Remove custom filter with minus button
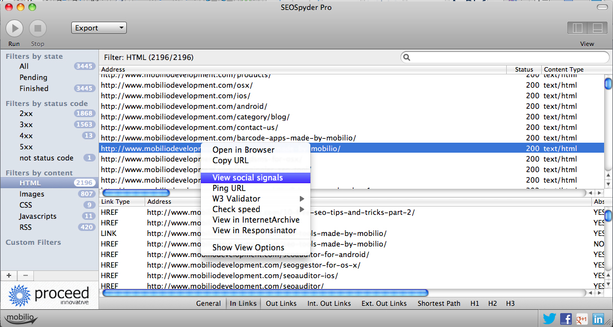The height and width of the screenshot is (327, 613). tap(26, 275)
